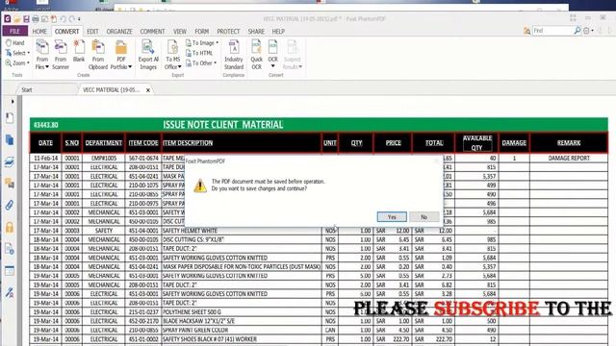Open the Signatures pen panel in sidebar
616x346 pixels.
[x=10, y=292]
